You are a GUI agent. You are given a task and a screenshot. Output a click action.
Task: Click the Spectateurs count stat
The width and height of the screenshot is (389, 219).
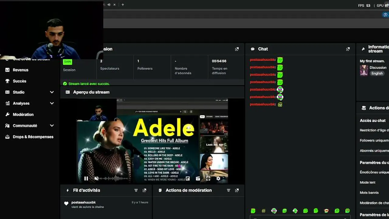(110, 65)
